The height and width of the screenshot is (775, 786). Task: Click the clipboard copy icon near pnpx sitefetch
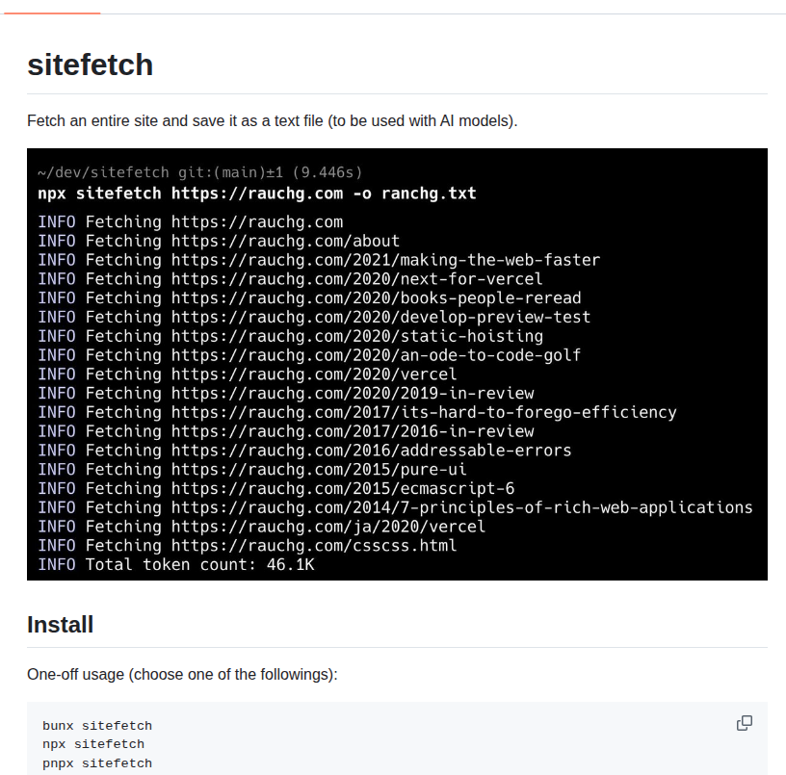[x=744, y=722]
